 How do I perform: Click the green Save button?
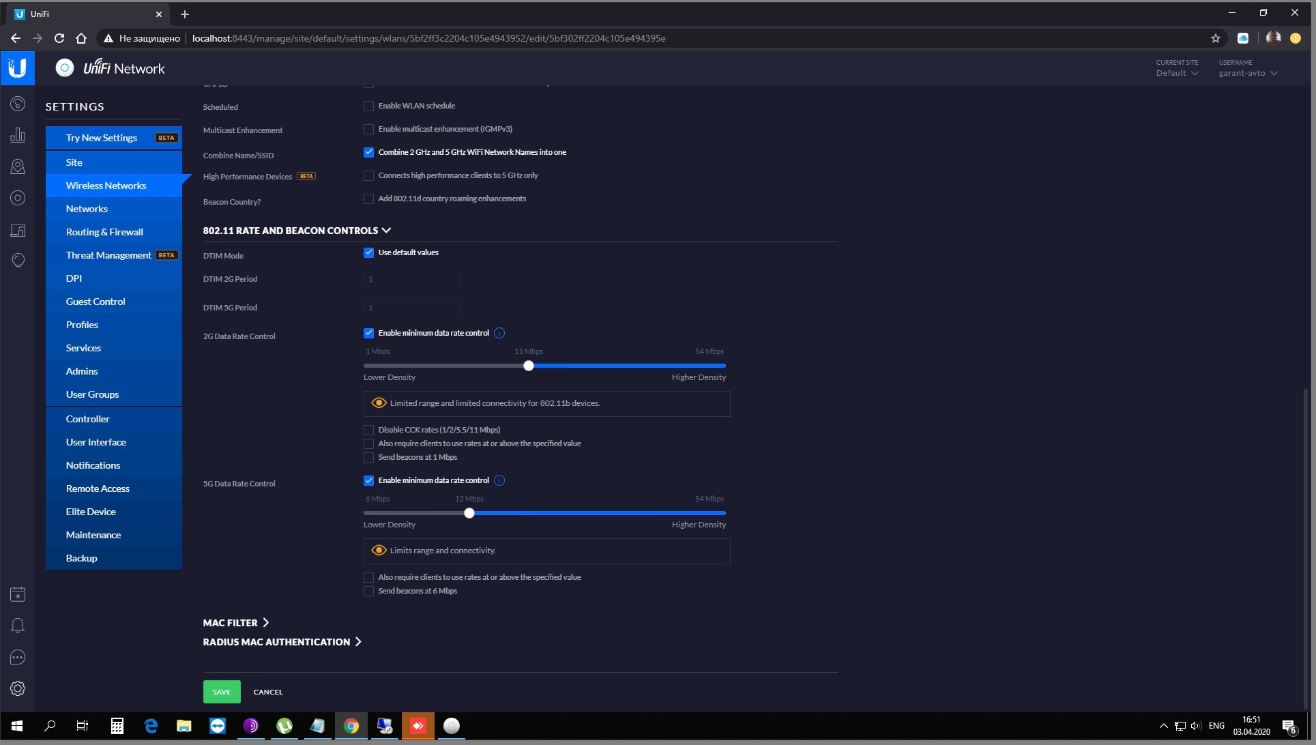coord(222,692)
